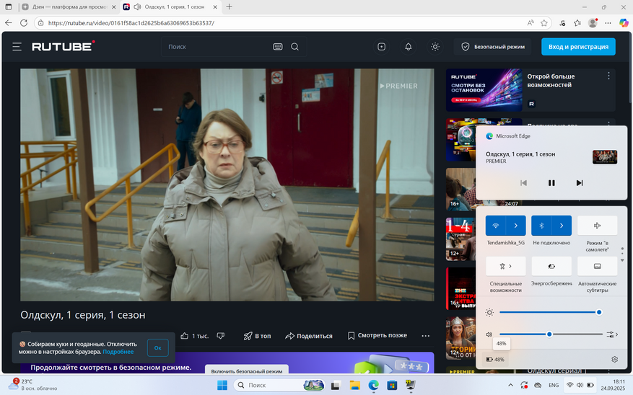The height and width of the screenshot is (395, 633).
Task: Open the Rutube hamburger menu
Action: click(17, 47)
